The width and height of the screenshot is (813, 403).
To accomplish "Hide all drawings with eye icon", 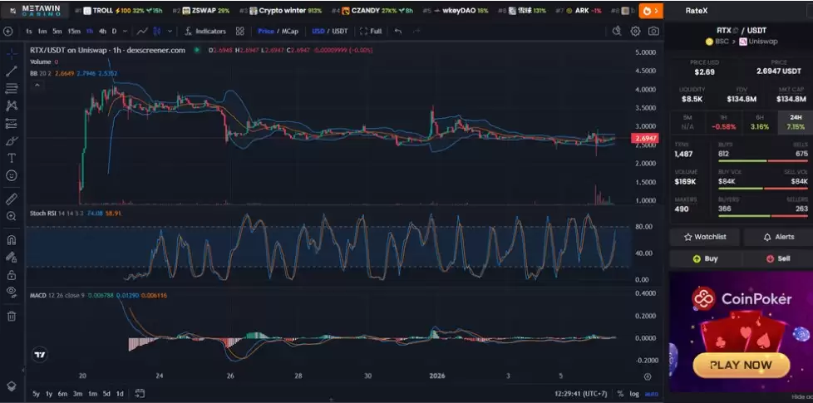I will [12, 292].
